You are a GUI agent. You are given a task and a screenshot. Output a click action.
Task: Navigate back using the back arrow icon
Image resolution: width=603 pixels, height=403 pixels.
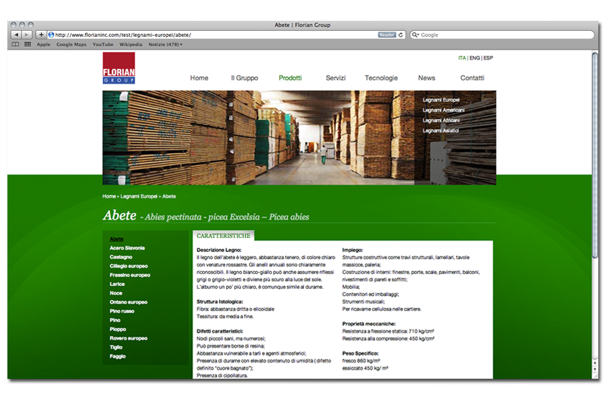coord(16,35)
